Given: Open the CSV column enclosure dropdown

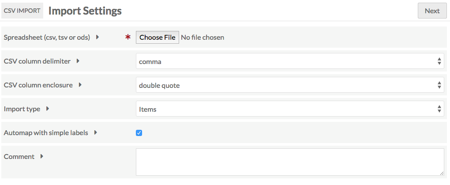Looking at the screenshot, I should (290, 85).
